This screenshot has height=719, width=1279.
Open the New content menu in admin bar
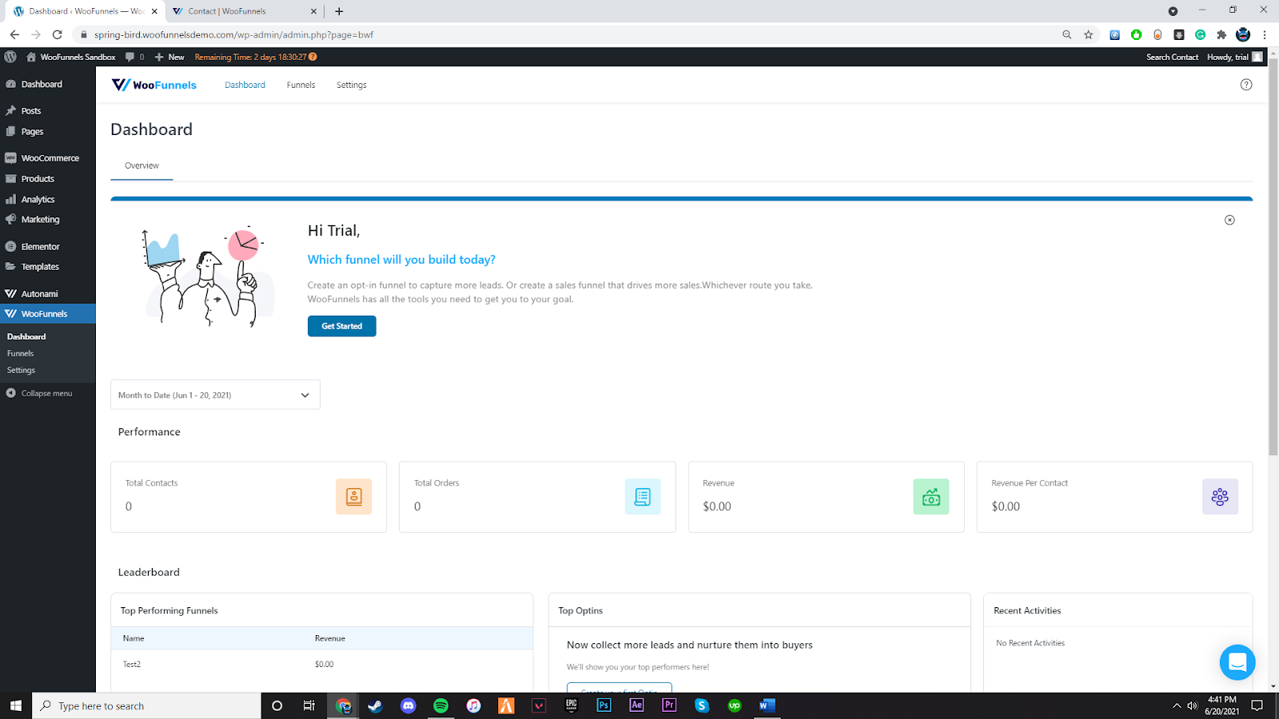point(169,57)
